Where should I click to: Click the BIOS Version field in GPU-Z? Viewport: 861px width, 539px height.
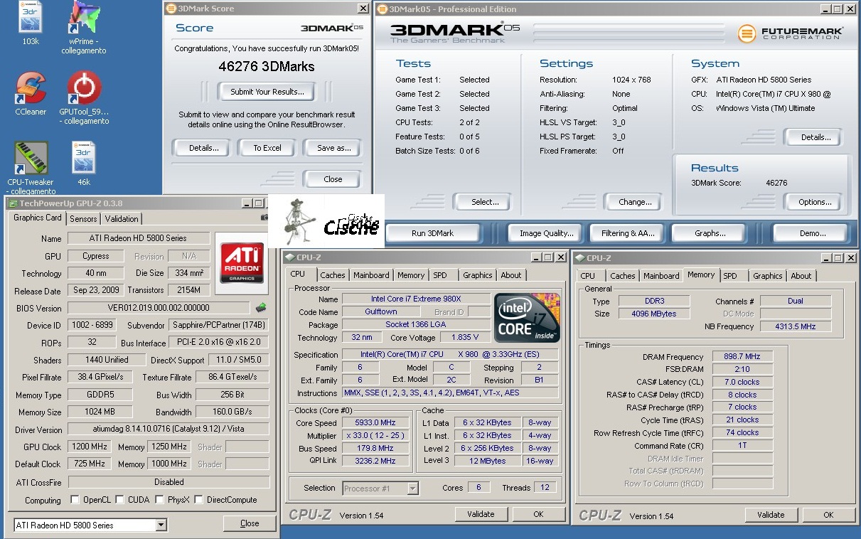pyautogui.click(x=159, y=308)
